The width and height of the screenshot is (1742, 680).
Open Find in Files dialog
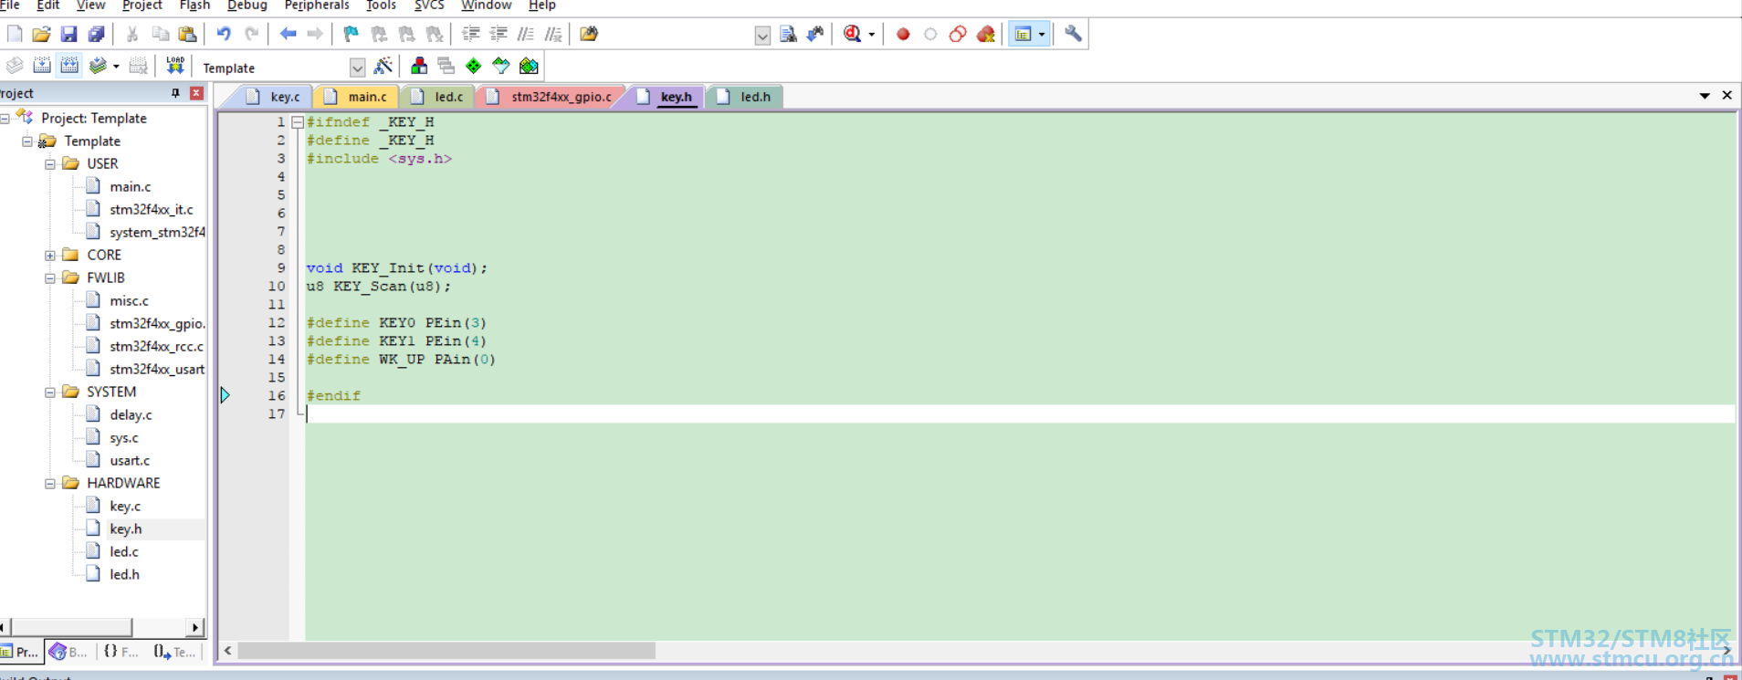pos(589,34)
